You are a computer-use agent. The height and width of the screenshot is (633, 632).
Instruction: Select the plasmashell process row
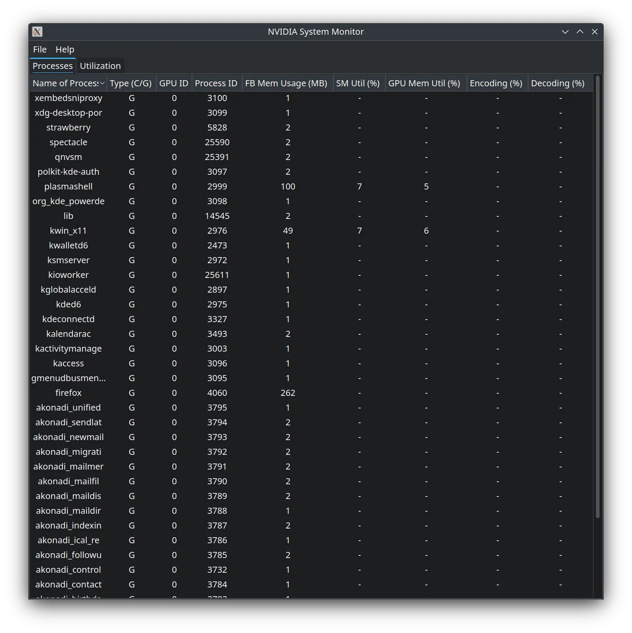pos(69,186)
